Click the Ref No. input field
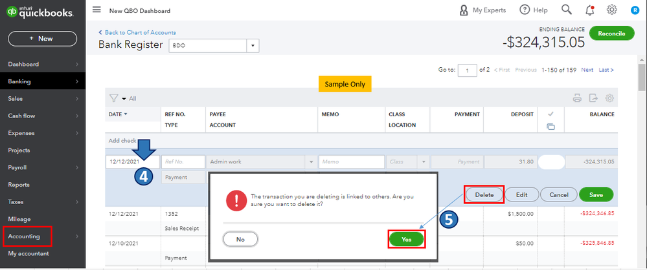The height and width of the screenshot is (270, 647). point(183,162)
